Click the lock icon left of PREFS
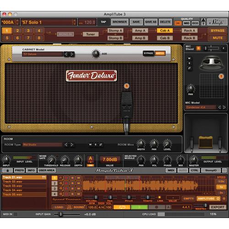 [7, 170]
